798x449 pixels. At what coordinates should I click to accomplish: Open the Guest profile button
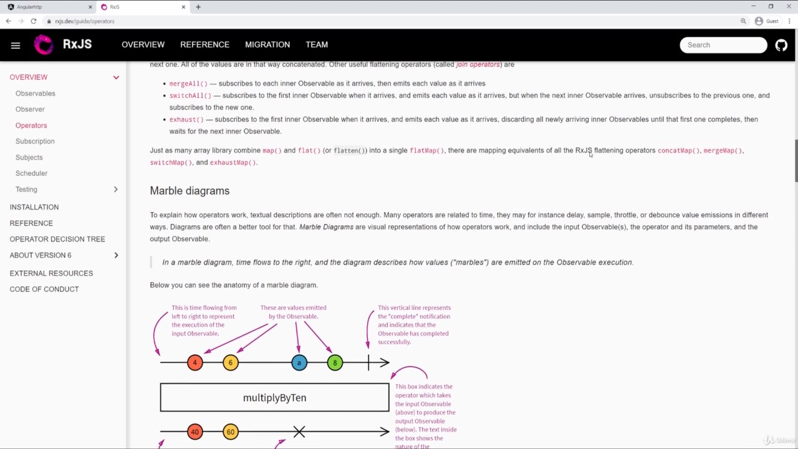[x=767, y=21]
